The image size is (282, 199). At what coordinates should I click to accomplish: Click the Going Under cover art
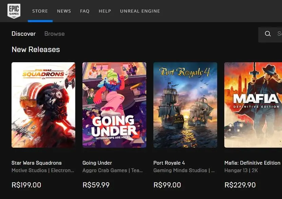[114, 105]
